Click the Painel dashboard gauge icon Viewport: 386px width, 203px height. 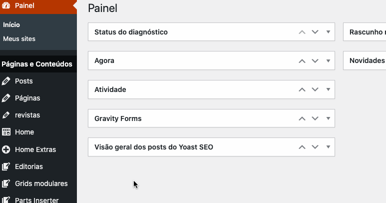[6, 5]
